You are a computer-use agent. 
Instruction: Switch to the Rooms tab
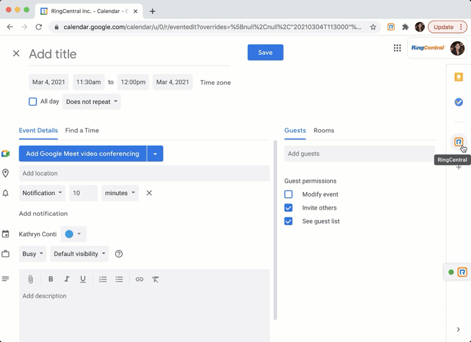tap(324, 130)
